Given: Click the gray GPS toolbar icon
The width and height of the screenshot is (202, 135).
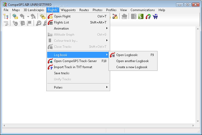Looking at the screenshot, I should (133, 16).
